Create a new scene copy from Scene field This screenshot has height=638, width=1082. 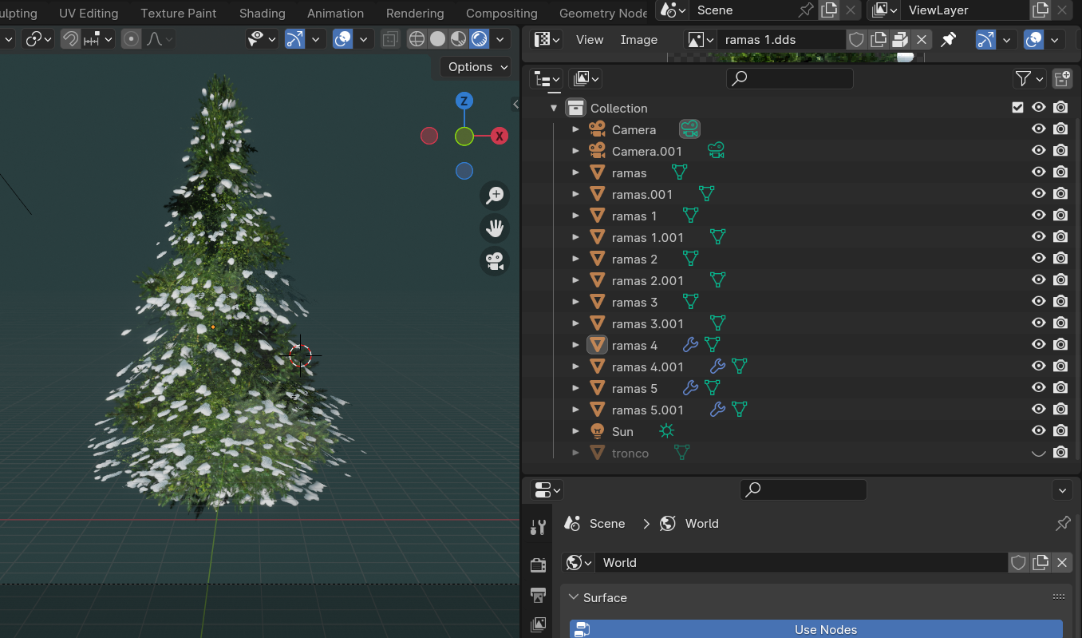830,10
